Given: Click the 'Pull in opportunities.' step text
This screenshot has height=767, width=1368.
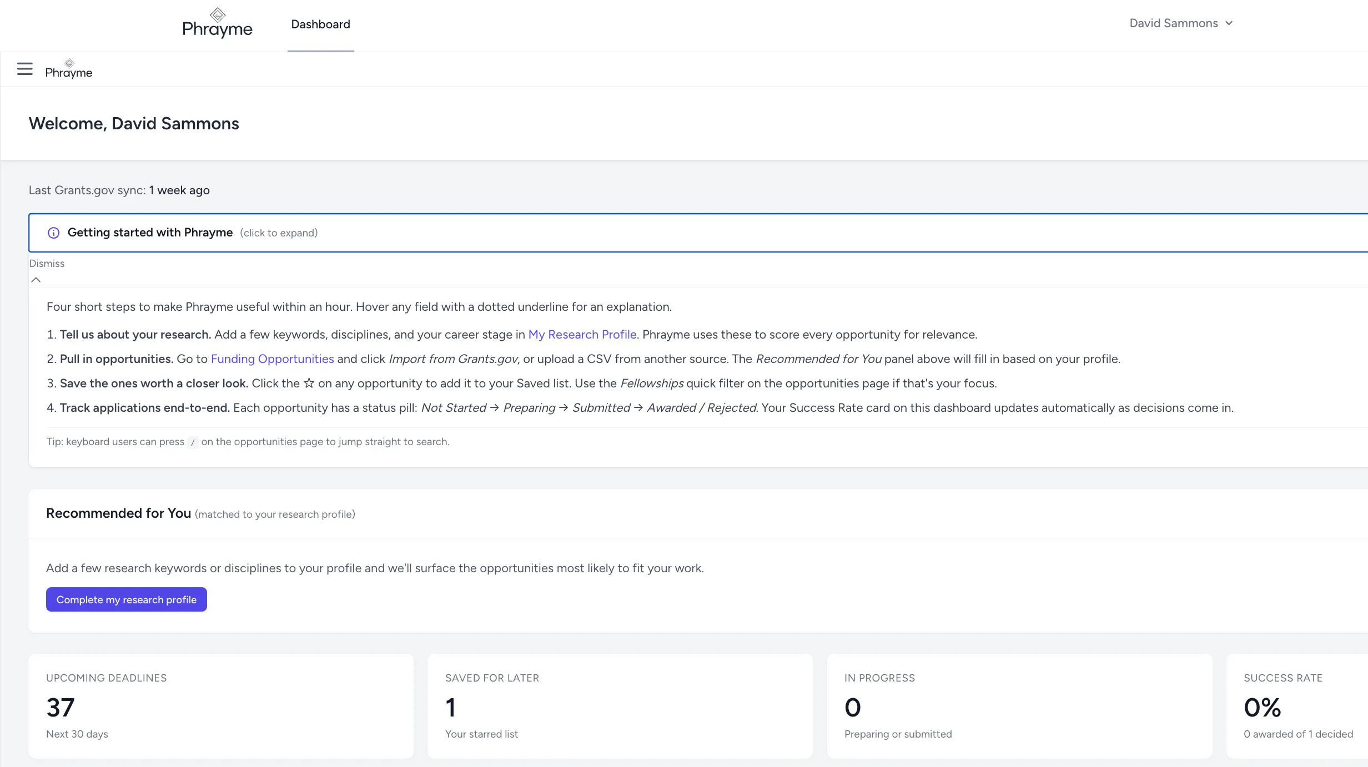Looking at the screenshot, I should pyautogui.click(x=117, y=359).
